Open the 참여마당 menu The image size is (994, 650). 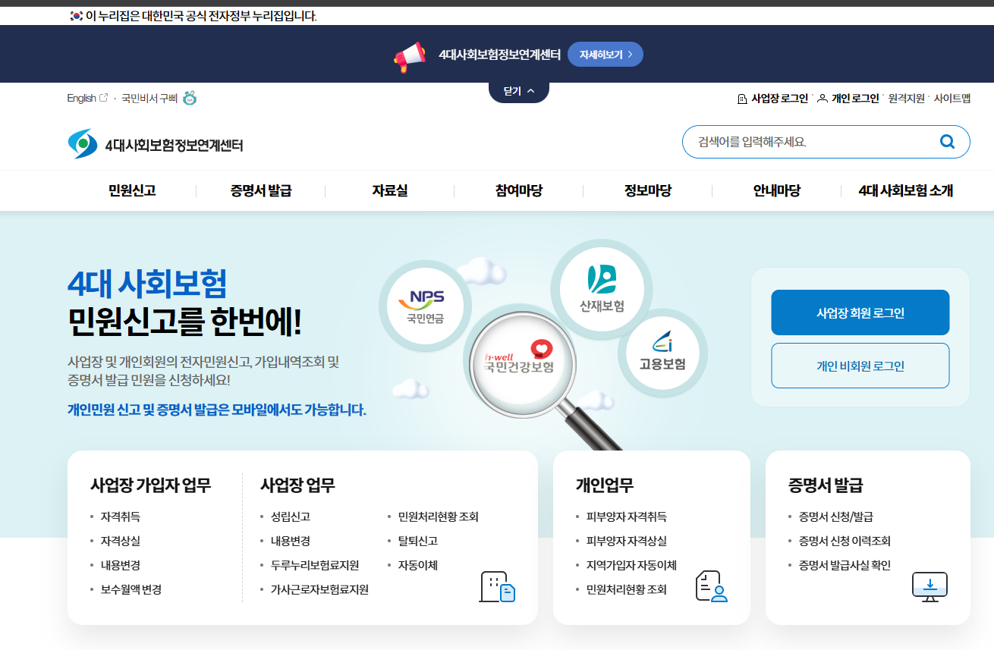(518, 190)
